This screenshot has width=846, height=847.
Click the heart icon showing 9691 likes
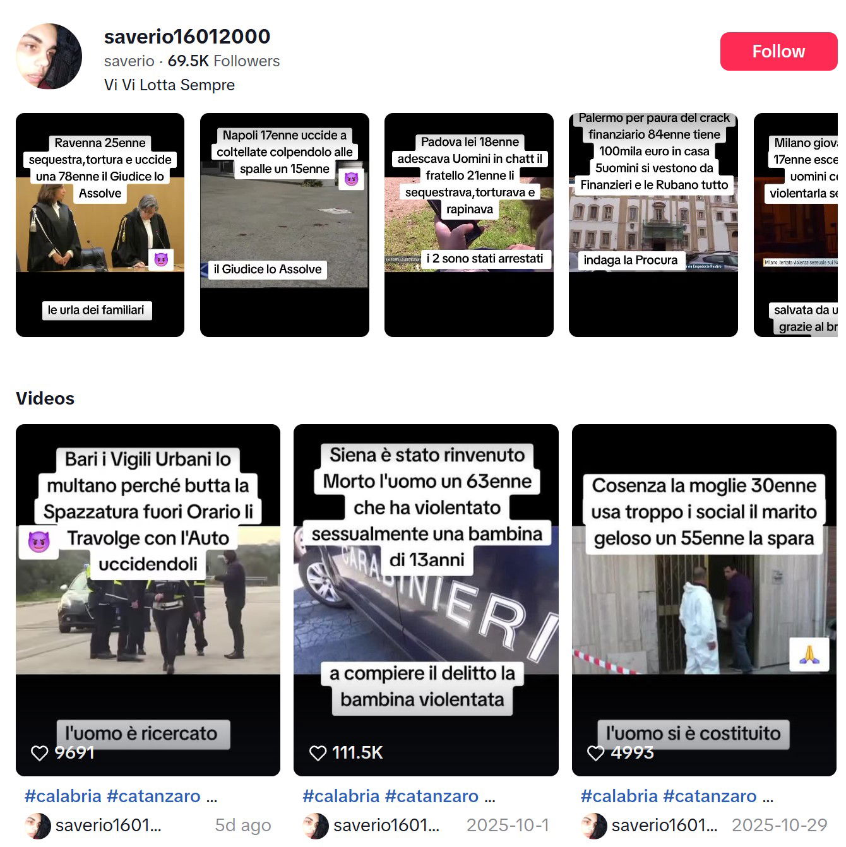[x=40, y=753]
